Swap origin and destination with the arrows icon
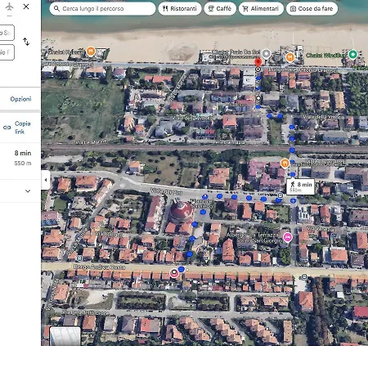 click(x=26, y=42)
